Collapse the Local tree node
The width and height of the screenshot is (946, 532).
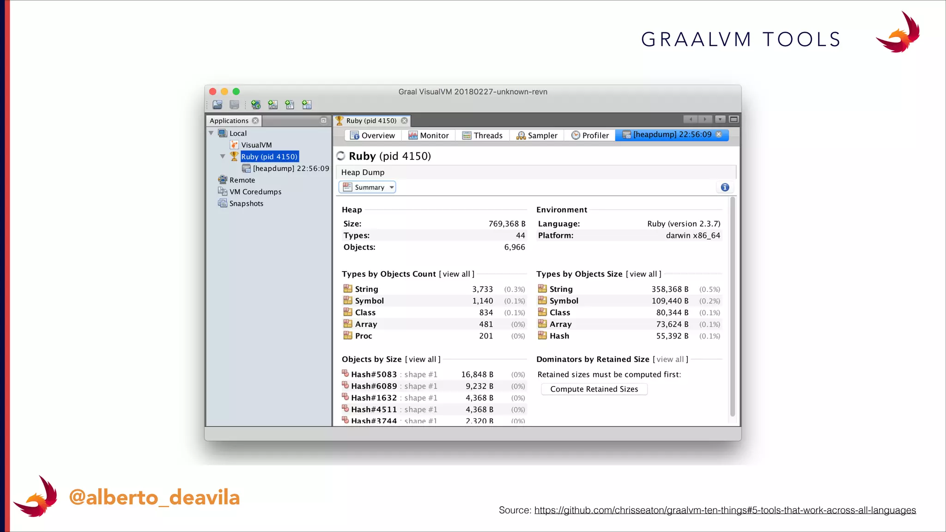[211, 133]
